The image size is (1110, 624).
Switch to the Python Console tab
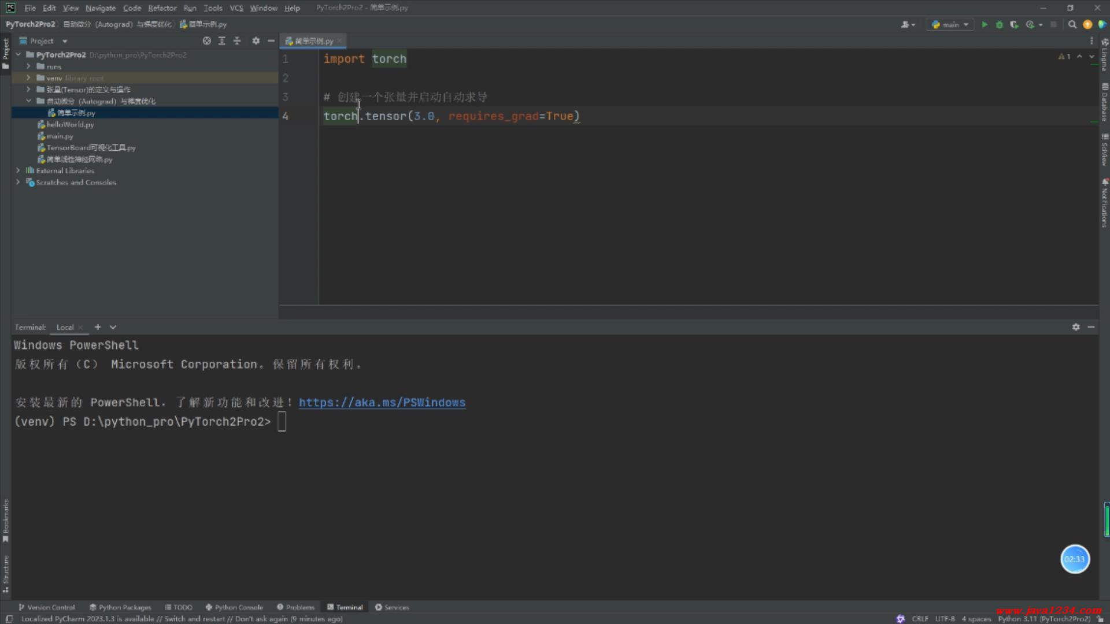click(234, 607)
